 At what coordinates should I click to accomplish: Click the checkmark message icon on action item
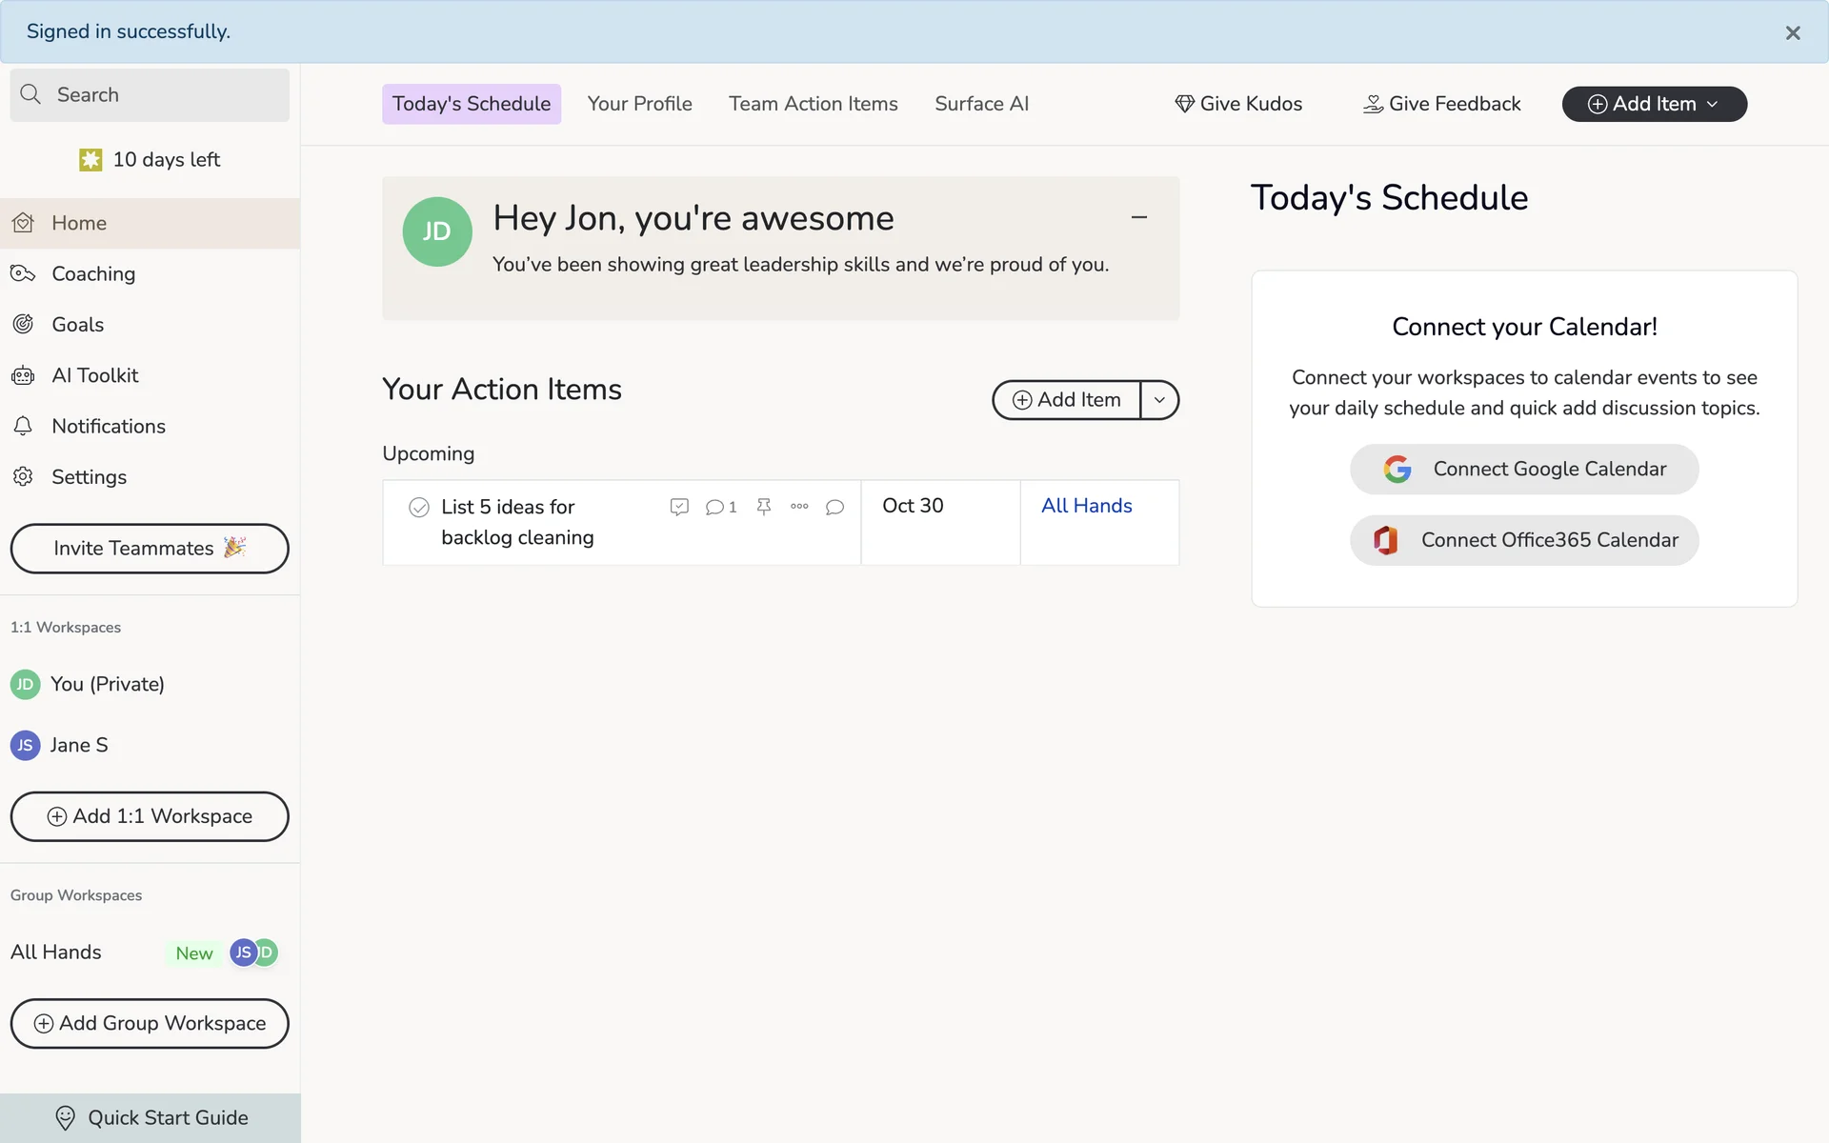679,507
